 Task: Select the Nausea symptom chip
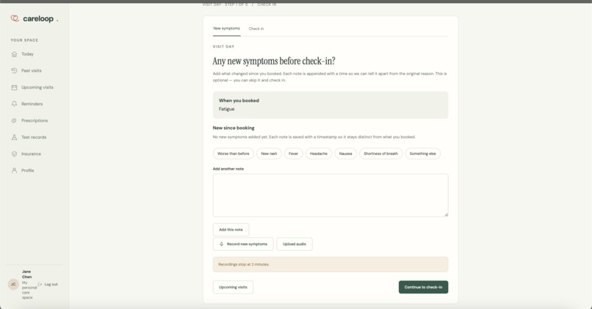pyautogui.click(x=345, y=153)
